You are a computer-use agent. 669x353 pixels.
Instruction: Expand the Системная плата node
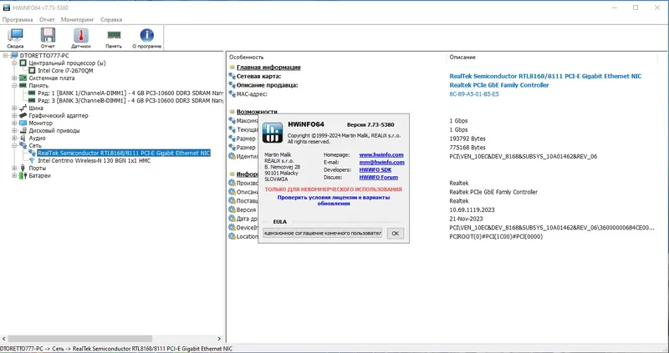point(14,78)
